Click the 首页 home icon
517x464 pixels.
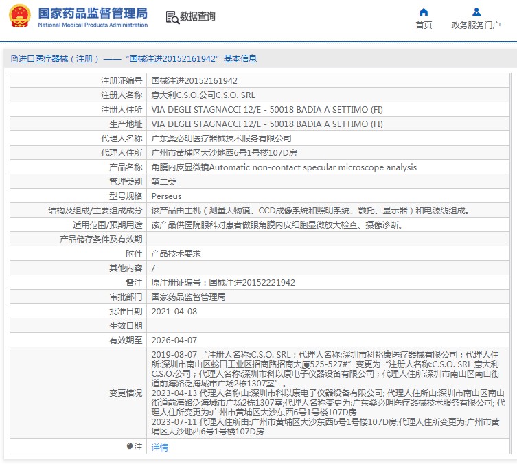424,12
